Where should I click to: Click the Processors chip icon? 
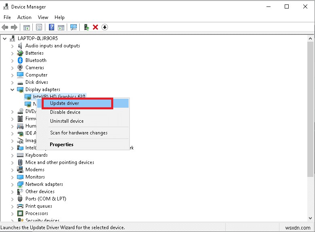coord(20,213)
